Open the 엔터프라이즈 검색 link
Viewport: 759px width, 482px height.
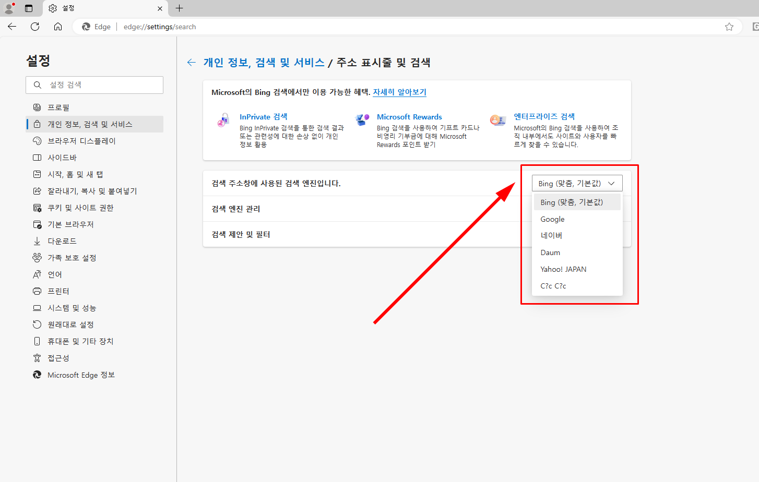click(544, 116)
